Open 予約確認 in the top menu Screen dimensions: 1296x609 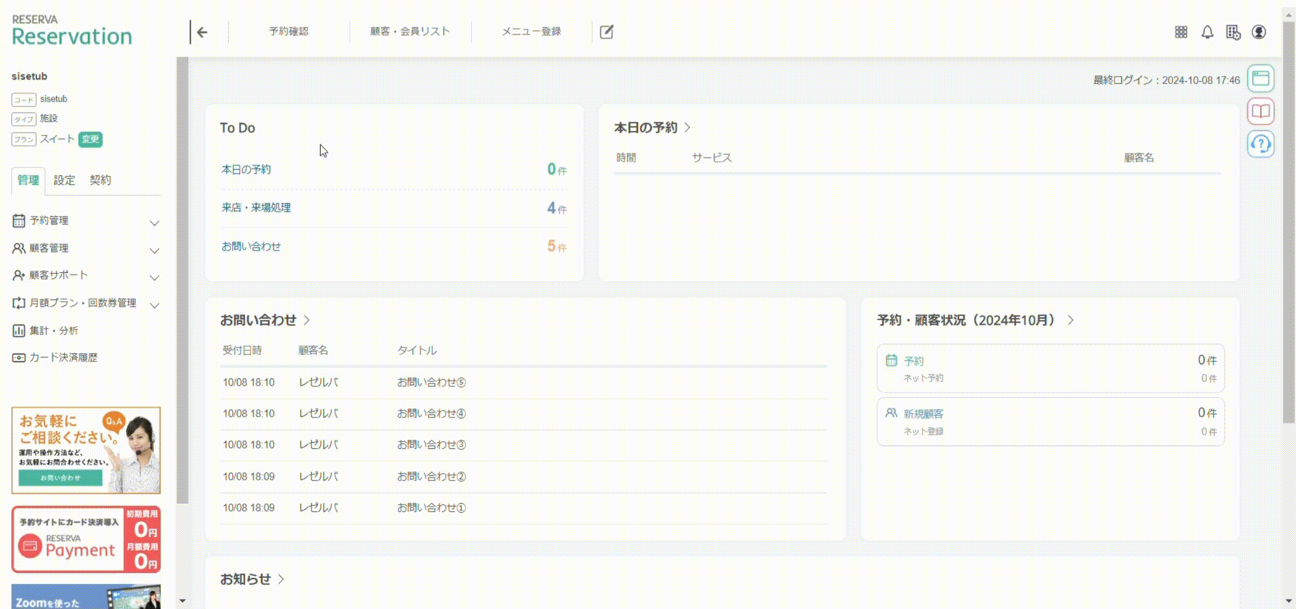coord(289,32)
